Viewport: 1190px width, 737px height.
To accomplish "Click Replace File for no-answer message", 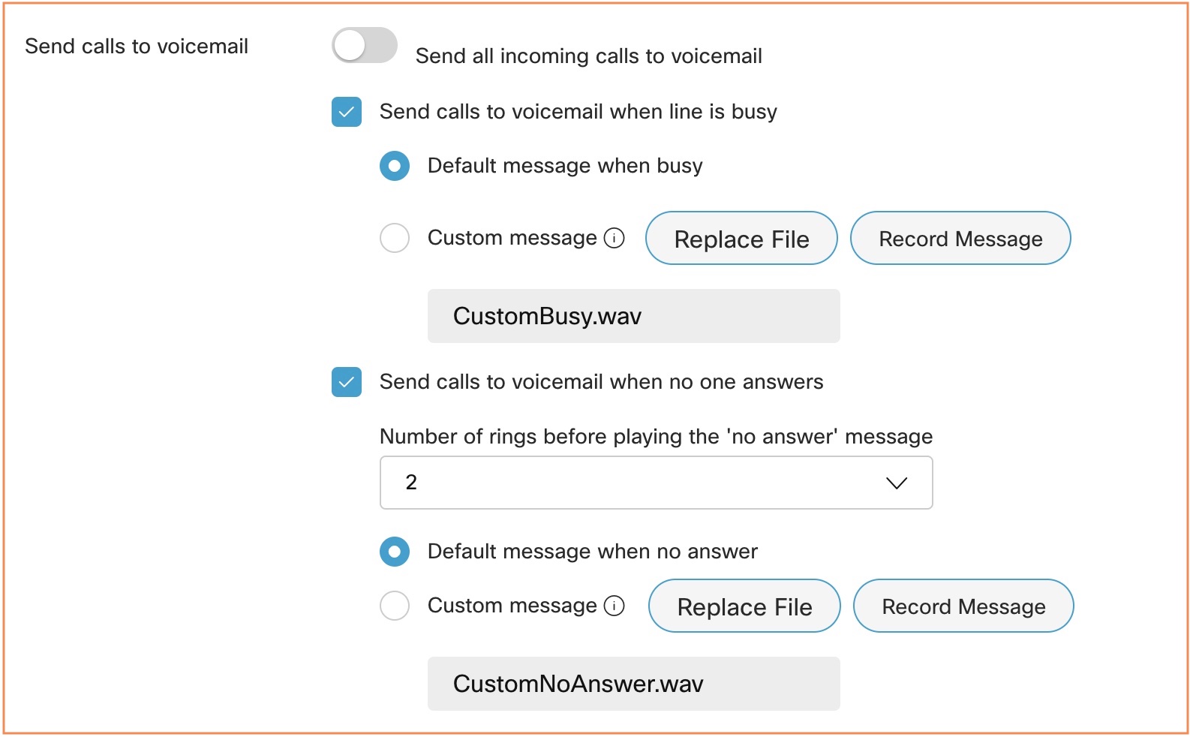I will (744, 606).
